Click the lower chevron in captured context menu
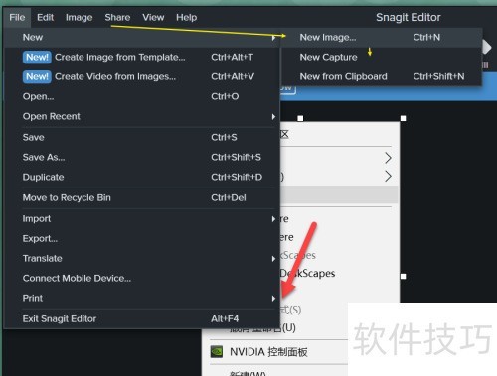The height and width of the screenshot is (376, 497). (x=389, y=176)
